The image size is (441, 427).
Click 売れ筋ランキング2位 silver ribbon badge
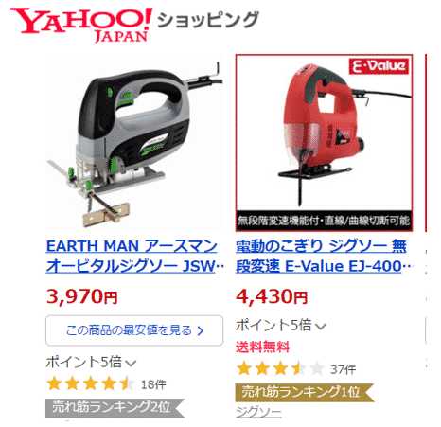[x=115, y=407]
